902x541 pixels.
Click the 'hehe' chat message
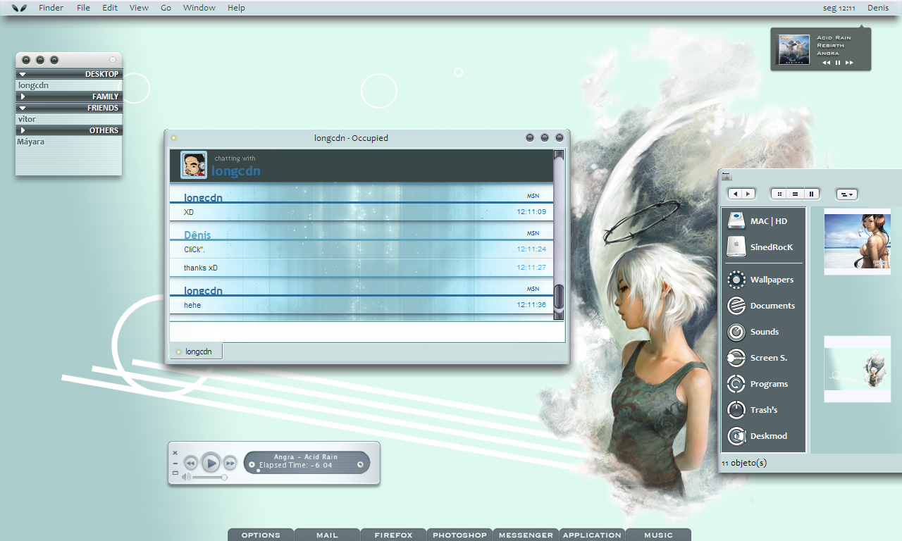(192, 305)
